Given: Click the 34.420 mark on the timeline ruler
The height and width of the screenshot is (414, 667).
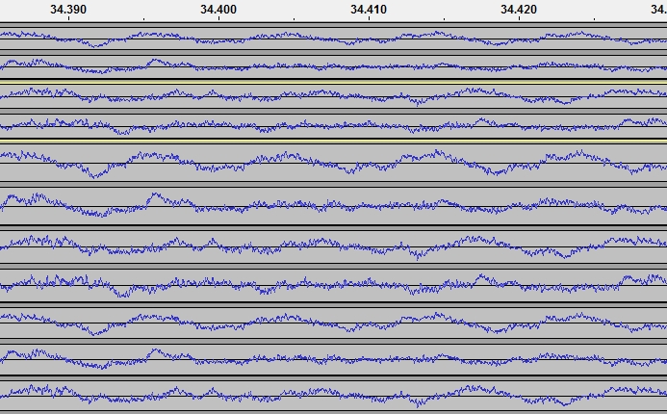Looking at the screenshot, I should [519, 10].
